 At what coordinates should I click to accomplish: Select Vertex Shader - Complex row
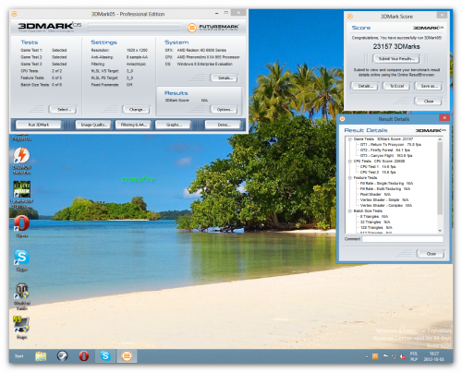click(386, 206)
